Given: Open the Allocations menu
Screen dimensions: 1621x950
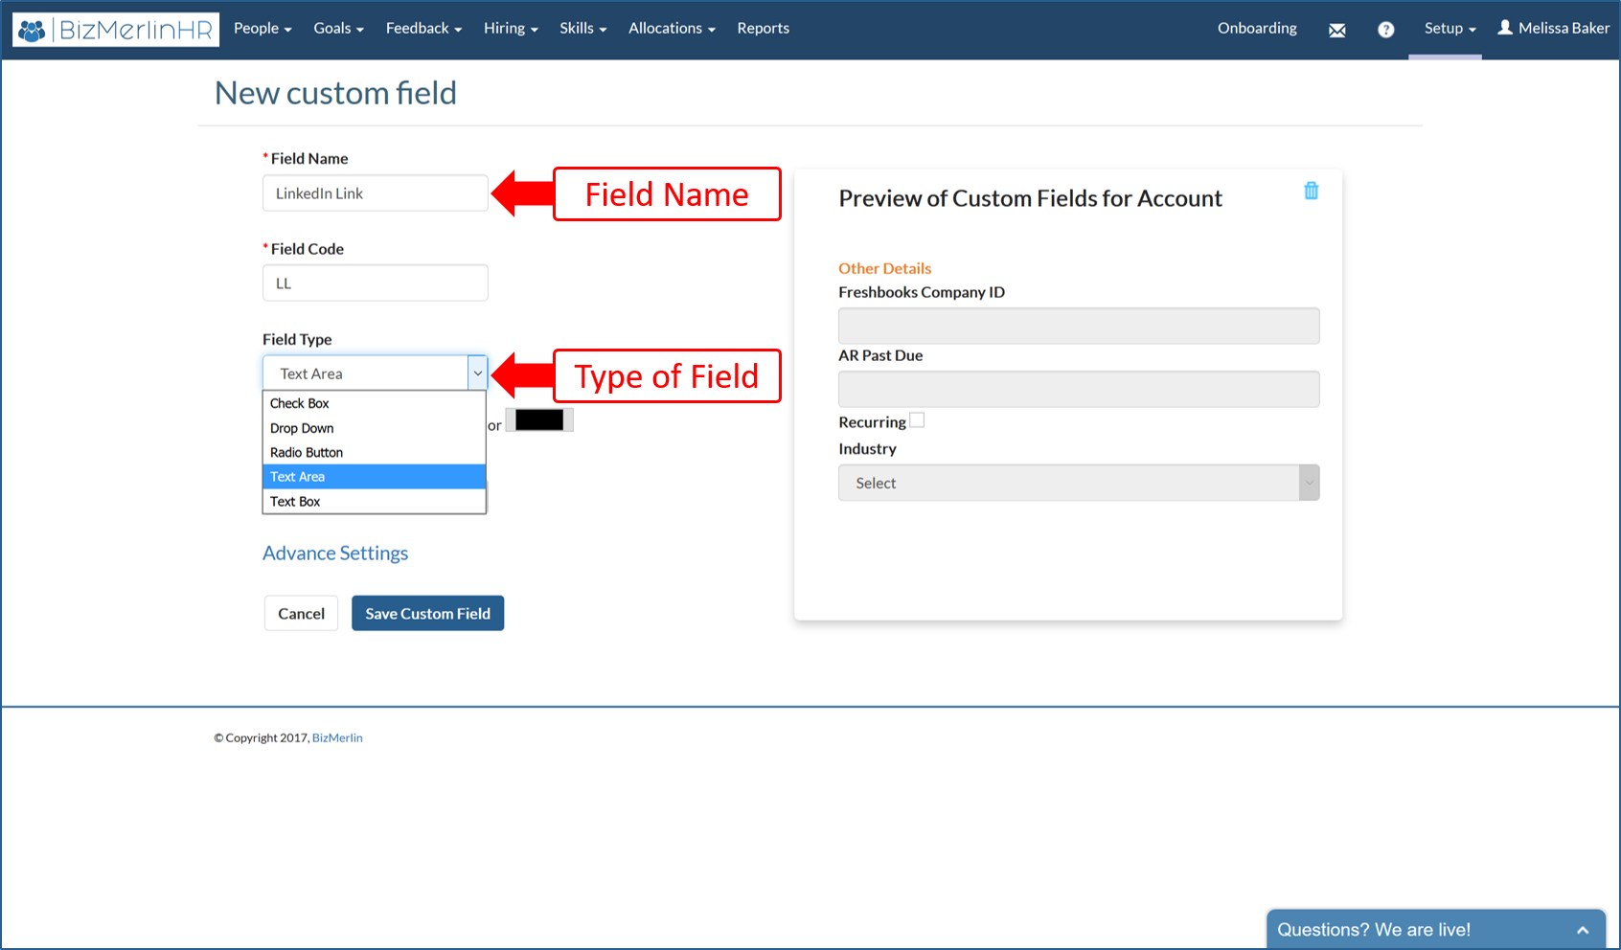Looking at the screenshot, I should pyautogui.click(x=672, y=29).
